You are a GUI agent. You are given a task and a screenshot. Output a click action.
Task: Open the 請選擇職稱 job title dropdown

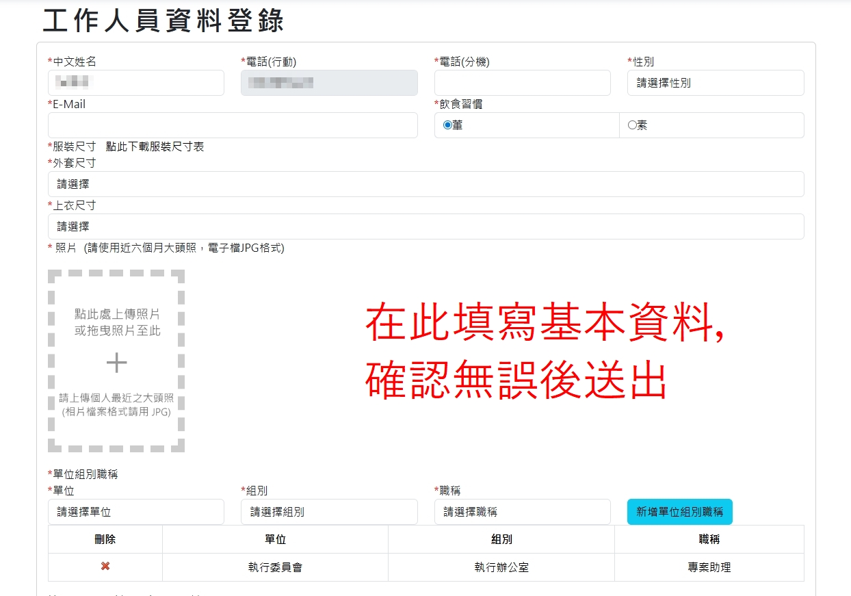[522, 512]
